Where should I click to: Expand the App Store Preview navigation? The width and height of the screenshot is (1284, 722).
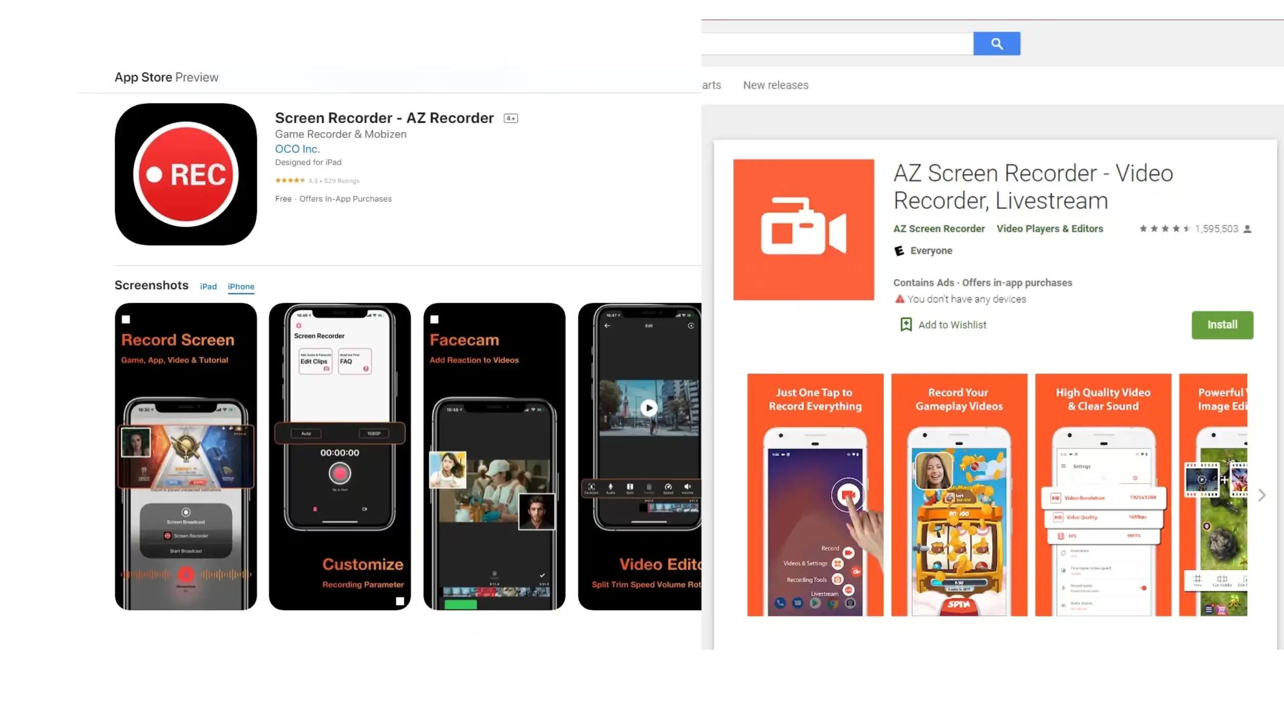point(143,77)
